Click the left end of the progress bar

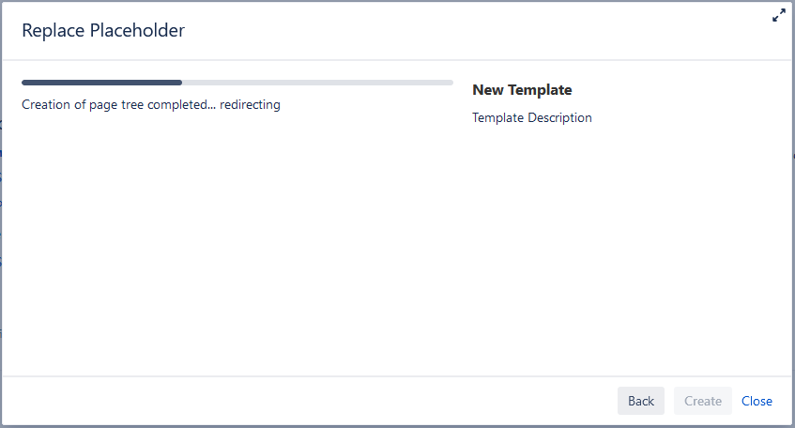click(25, 83)
